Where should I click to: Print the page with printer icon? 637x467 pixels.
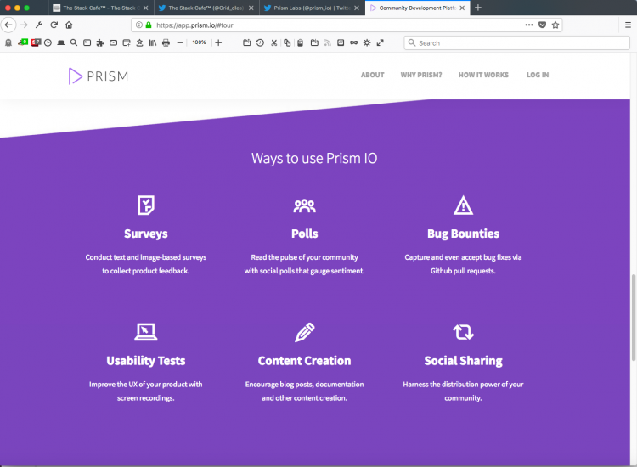click(x=166, y=42)
